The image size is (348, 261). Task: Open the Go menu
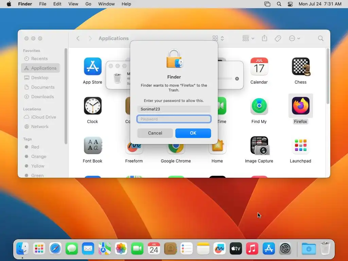(88, 4)
